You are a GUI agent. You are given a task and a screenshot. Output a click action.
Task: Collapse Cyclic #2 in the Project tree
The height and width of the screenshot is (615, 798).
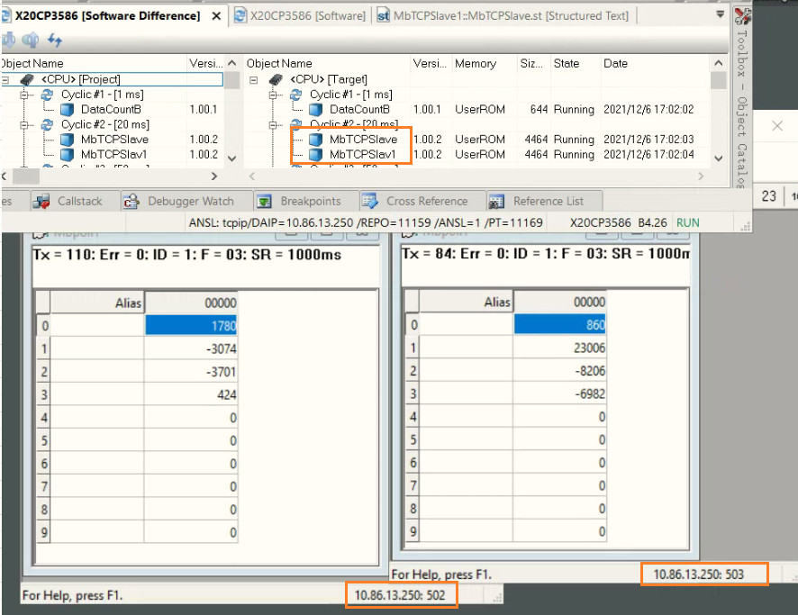tap(24, 124)
